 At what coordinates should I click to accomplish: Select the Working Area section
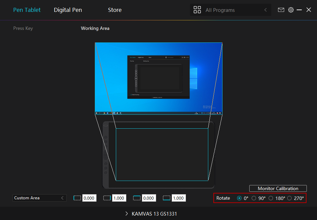[x=95, y=29]
